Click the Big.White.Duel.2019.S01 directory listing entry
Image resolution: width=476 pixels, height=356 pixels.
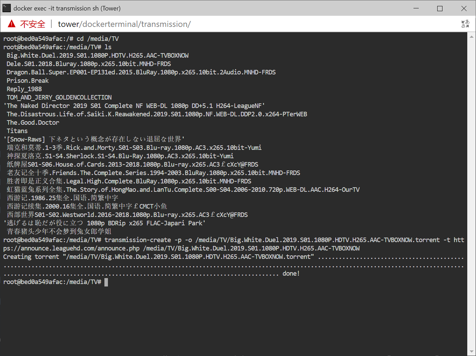coord(98,56)
